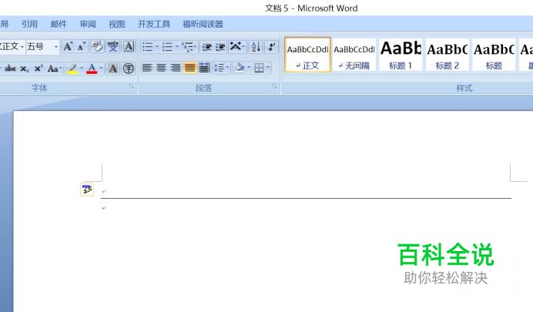Open the borders dropdown arrow
Screen dimensions: 533x312
pyautogui.click(x=268, y=68)
